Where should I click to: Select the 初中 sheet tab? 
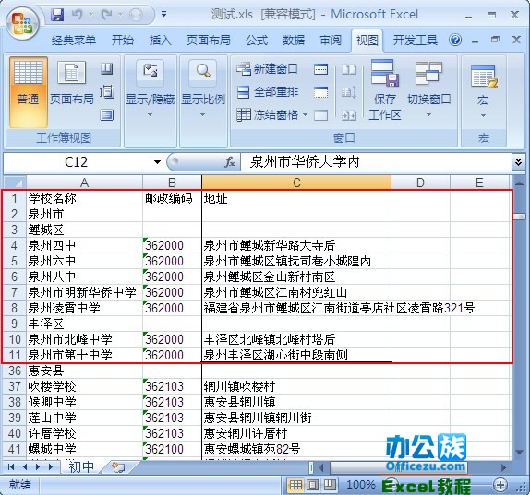(81, 467)
